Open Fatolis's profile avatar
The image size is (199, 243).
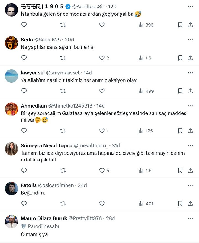(x=12, y=189)
